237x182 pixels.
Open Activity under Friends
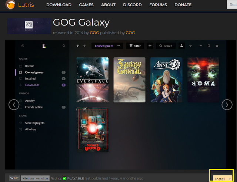30,101
